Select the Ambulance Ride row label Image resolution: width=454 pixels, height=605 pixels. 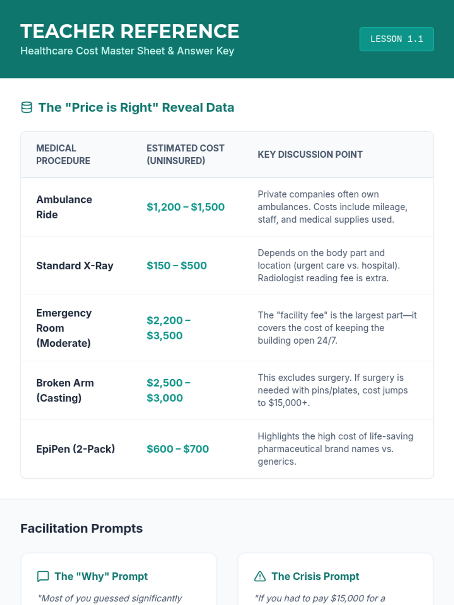[64, 207]
